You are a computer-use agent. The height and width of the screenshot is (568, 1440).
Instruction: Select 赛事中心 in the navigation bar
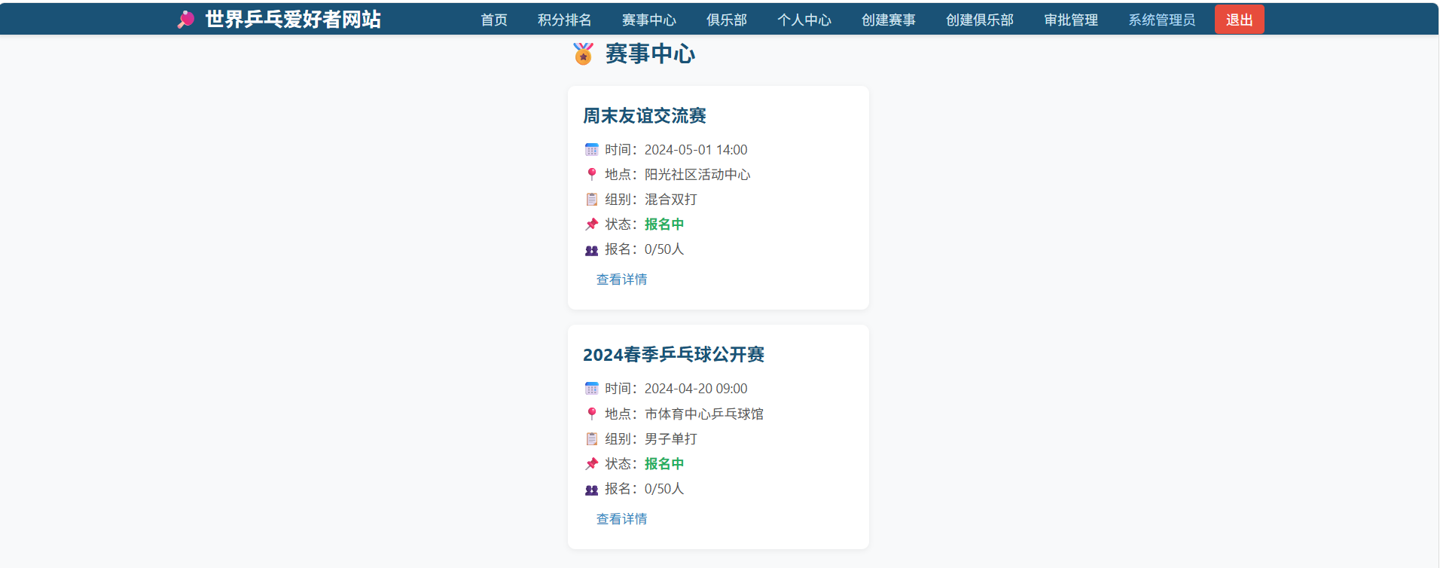648,20
